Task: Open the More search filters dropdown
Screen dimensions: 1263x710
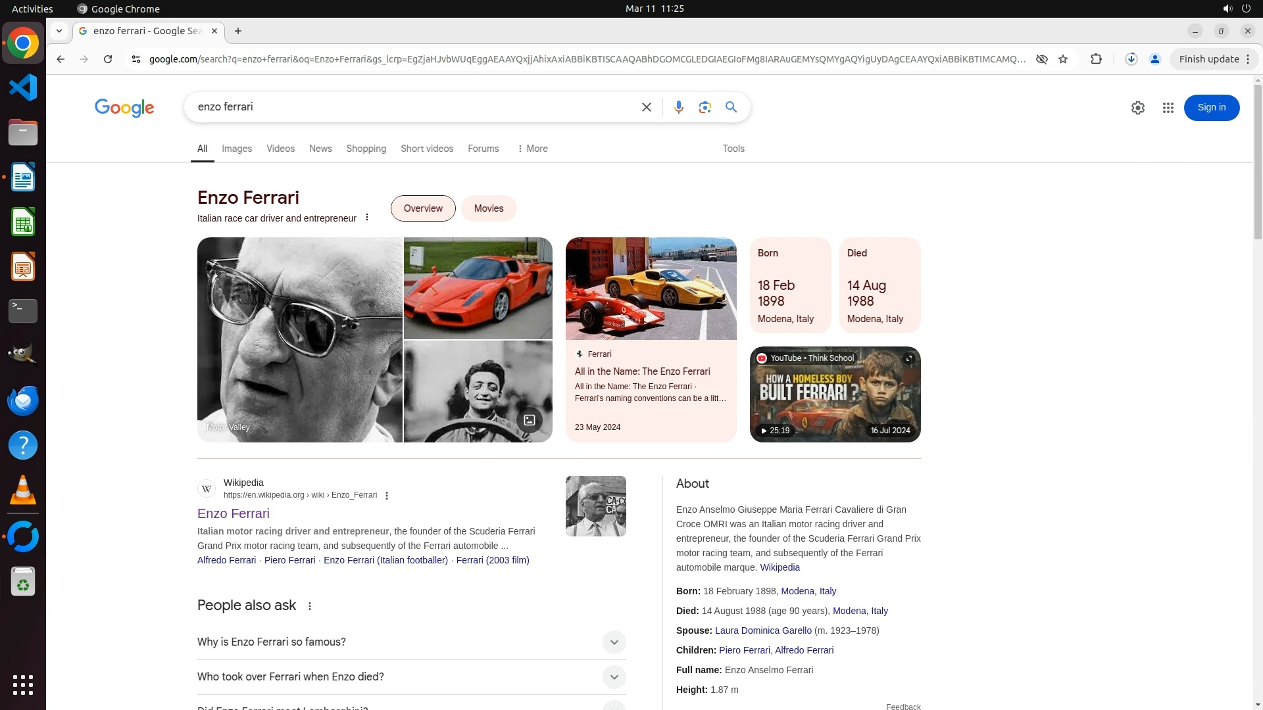Action: (x=532, y=149)
